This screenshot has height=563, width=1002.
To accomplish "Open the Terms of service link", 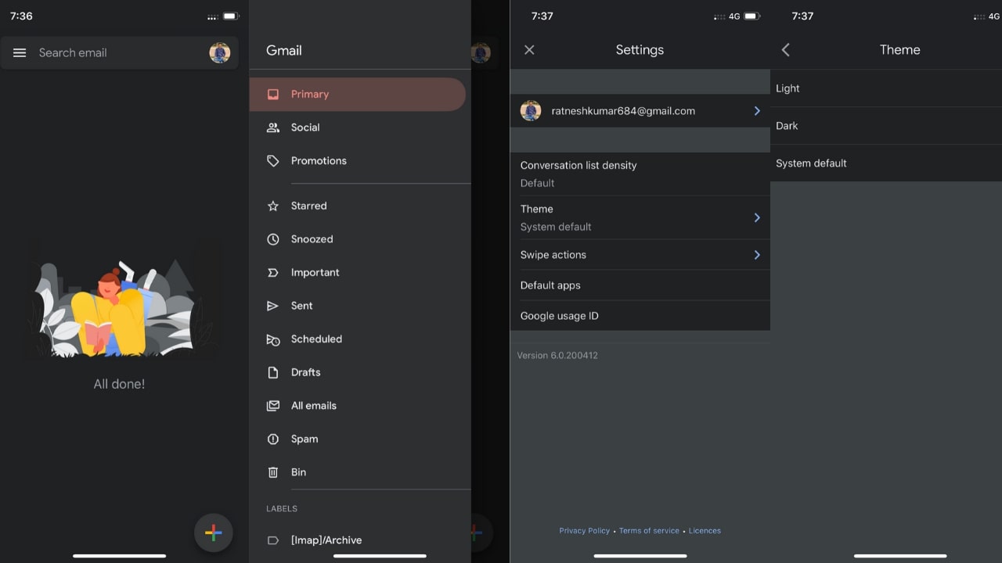I will click(649, 531).
